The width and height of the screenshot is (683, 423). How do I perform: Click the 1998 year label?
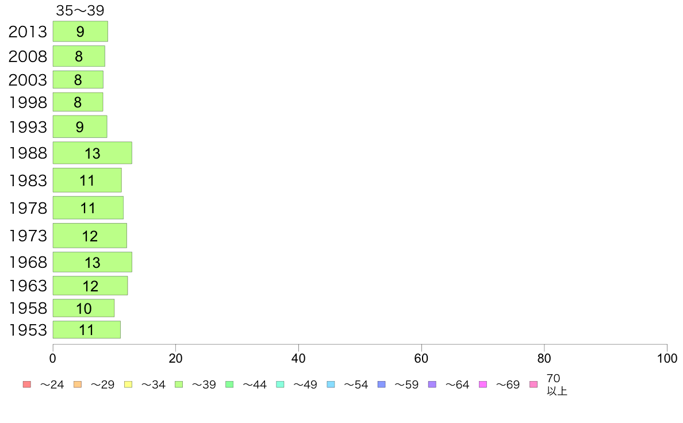pos(28,102)
